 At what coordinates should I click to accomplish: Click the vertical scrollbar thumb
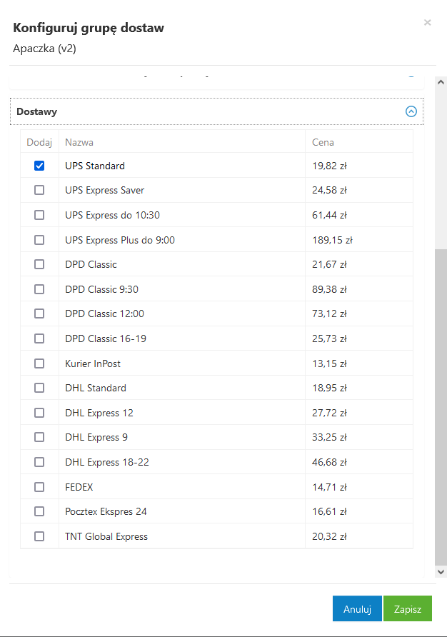point(441,407)
